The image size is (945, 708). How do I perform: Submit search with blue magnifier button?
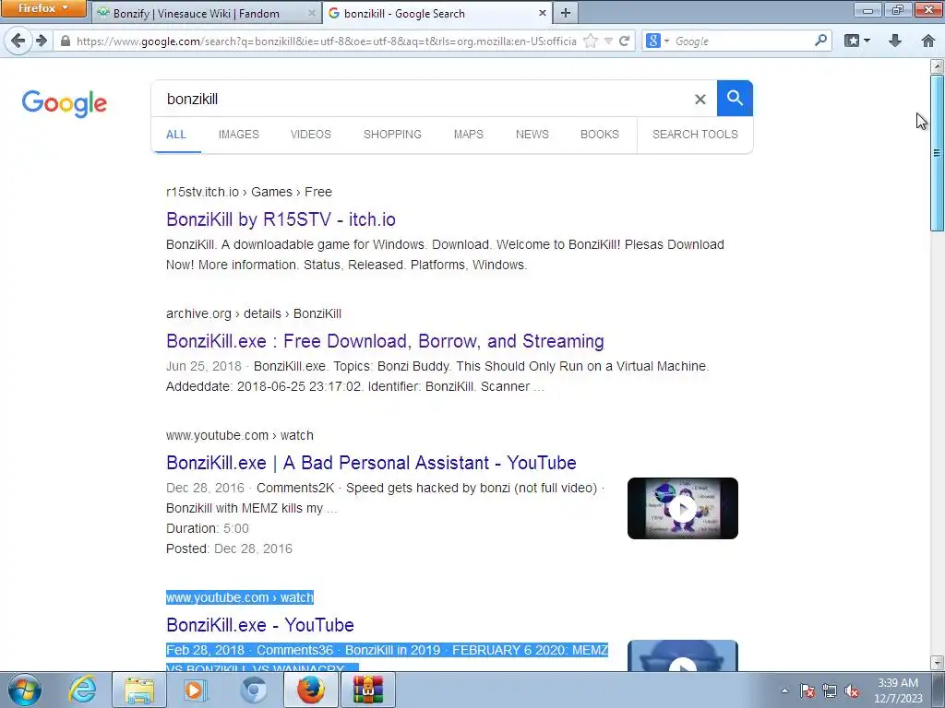tap(735, 98)
